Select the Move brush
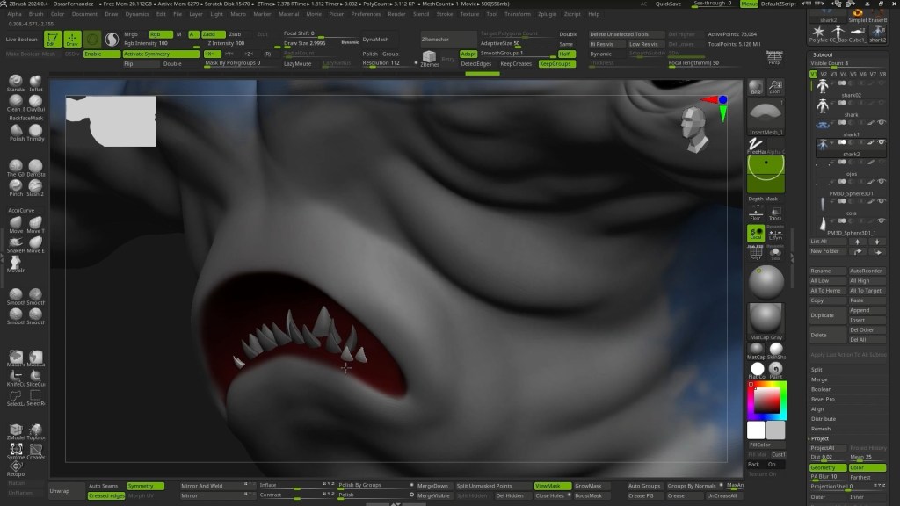The image size is (900, 506). click(x=16, y=224)
